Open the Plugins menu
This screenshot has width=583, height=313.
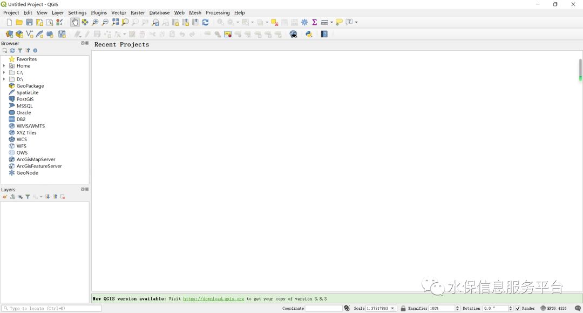(99, 12)
